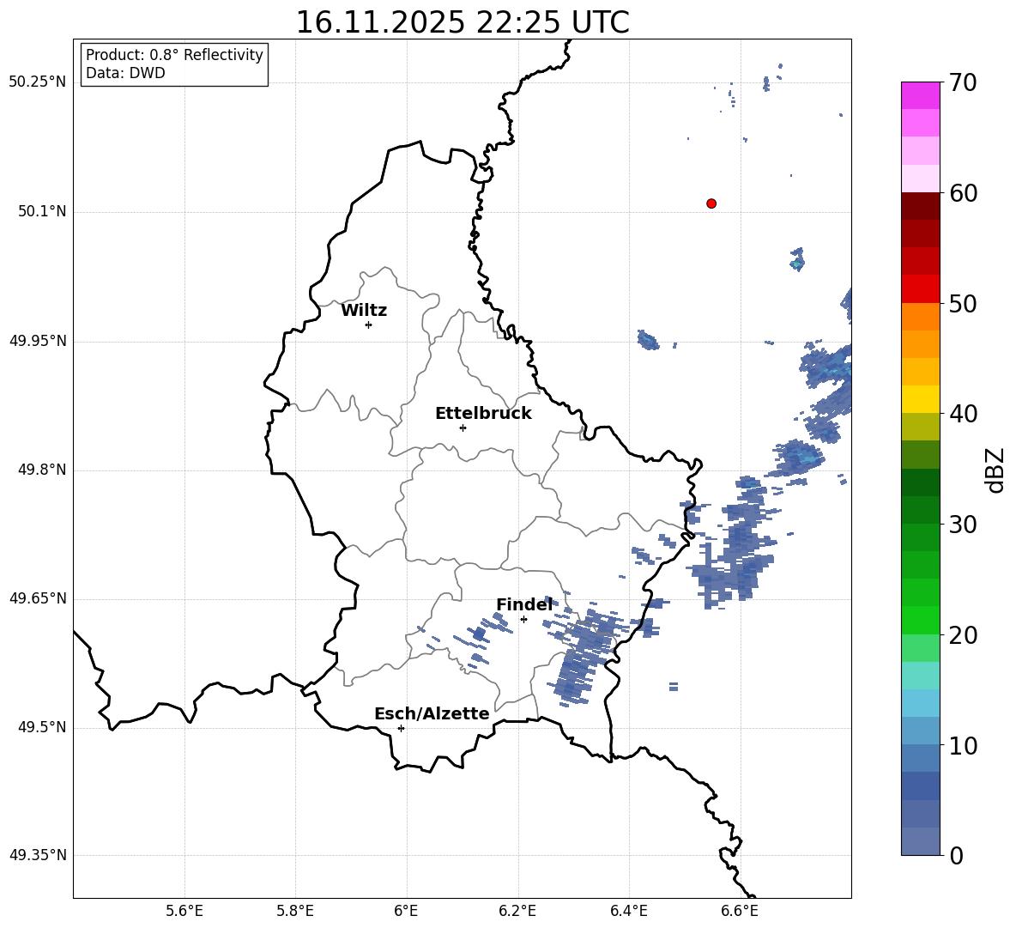The width and height of the screenshot is (1016, 928).
Task: Click the Esch/Alzette cross marker
Action: pyautogui.click(x=401, y=728)
